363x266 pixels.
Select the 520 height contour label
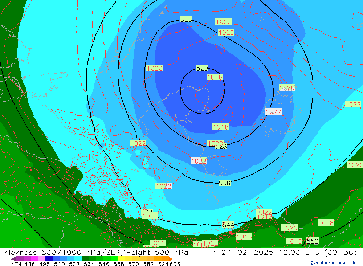tap(202, 68)
